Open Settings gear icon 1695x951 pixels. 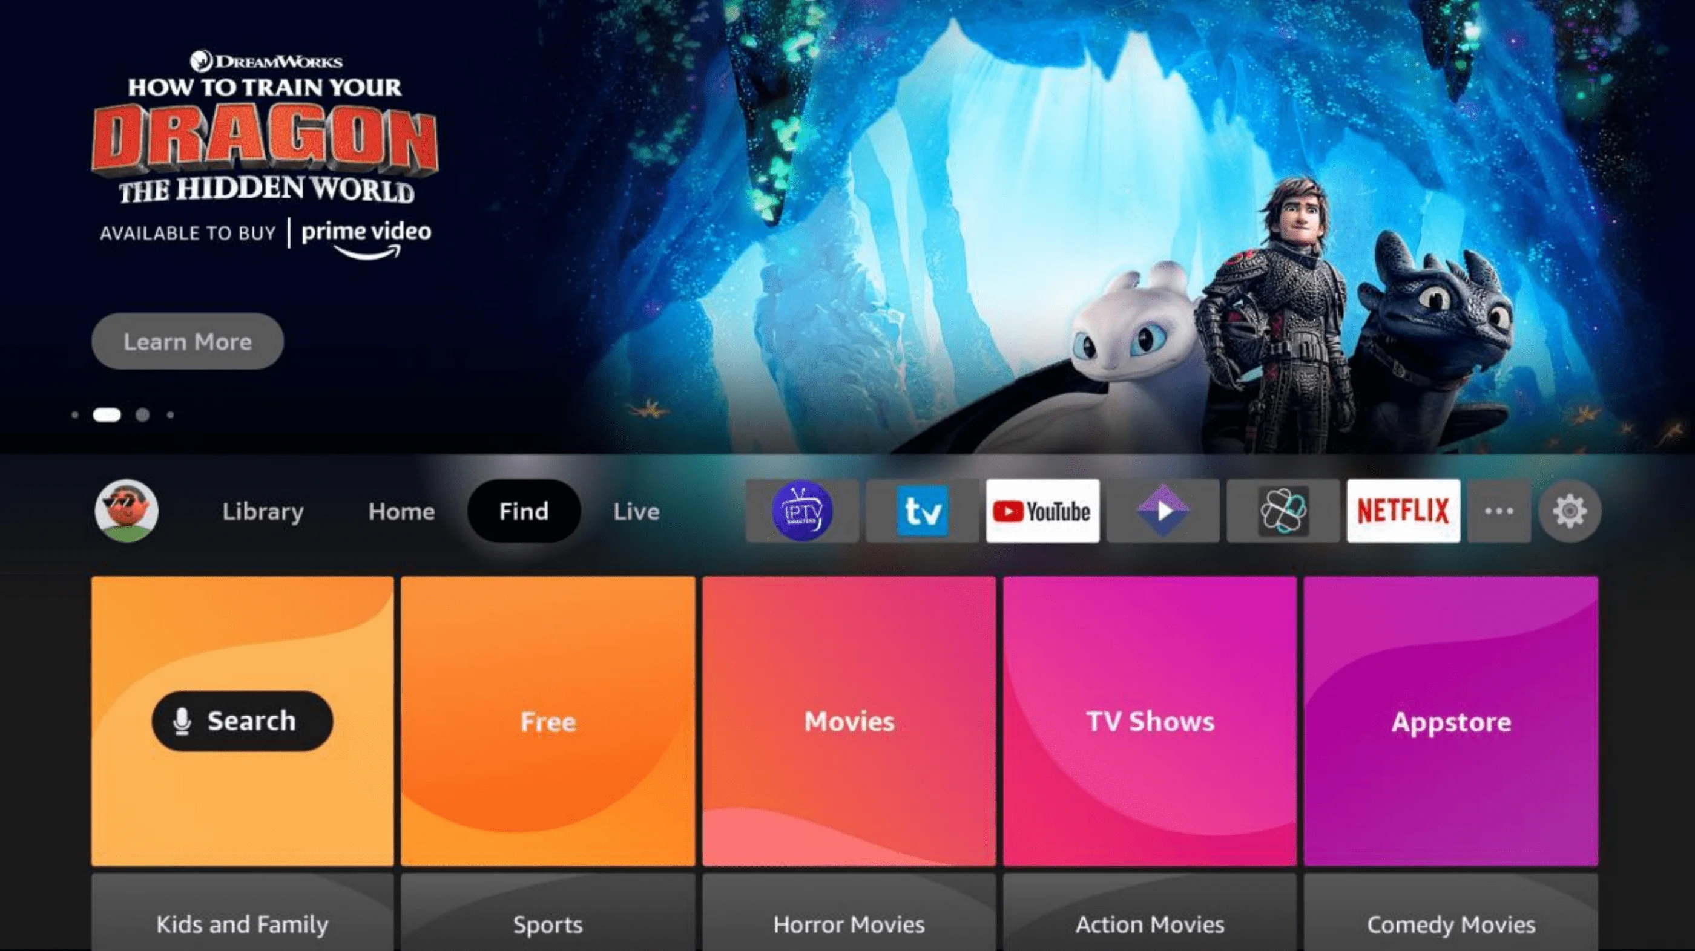tap(1569, 510)
